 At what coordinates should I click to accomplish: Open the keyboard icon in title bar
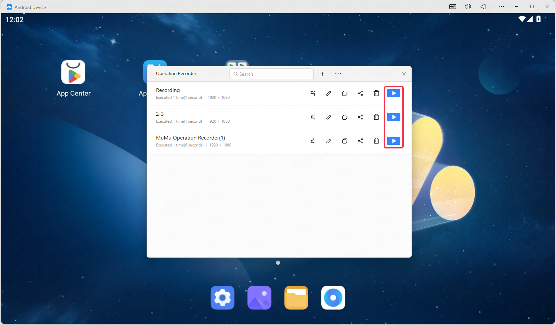453,7
